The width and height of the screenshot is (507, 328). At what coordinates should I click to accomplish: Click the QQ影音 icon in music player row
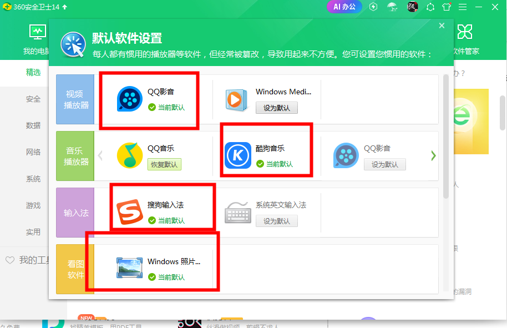346,155
